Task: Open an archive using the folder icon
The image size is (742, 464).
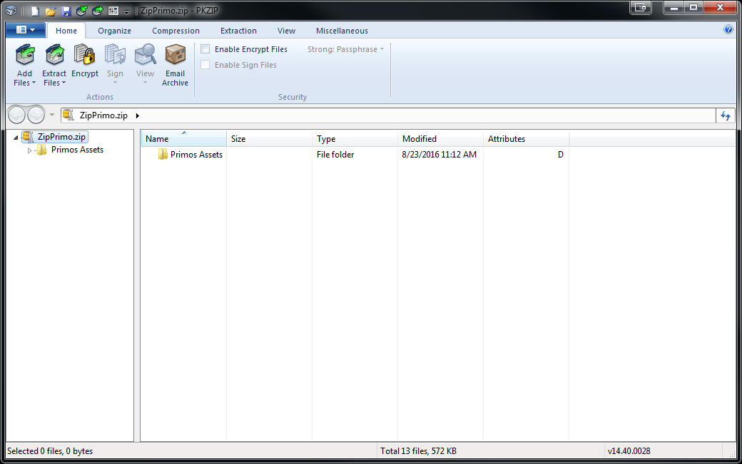Action: (x=51, y=11)
